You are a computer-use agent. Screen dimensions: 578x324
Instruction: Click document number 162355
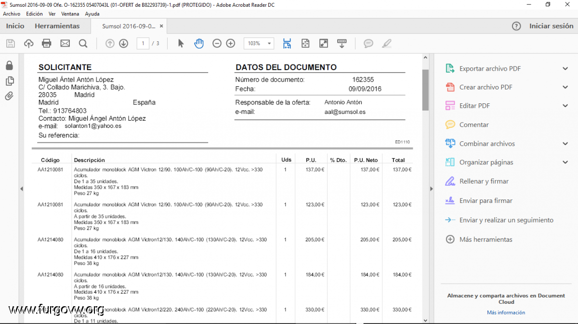[x=363, y=80]
